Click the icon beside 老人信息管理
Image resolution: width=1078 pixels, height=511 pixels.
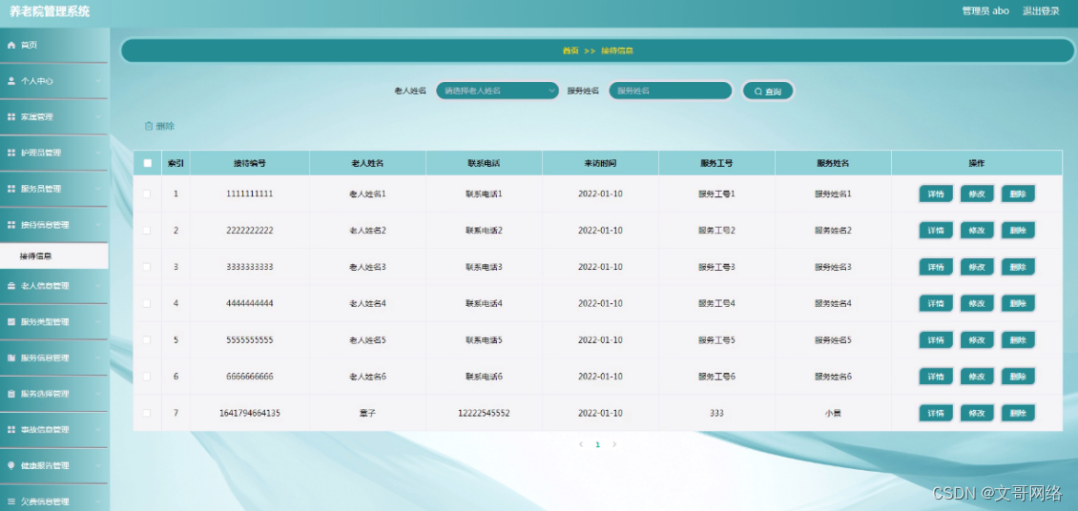(11, 286)
